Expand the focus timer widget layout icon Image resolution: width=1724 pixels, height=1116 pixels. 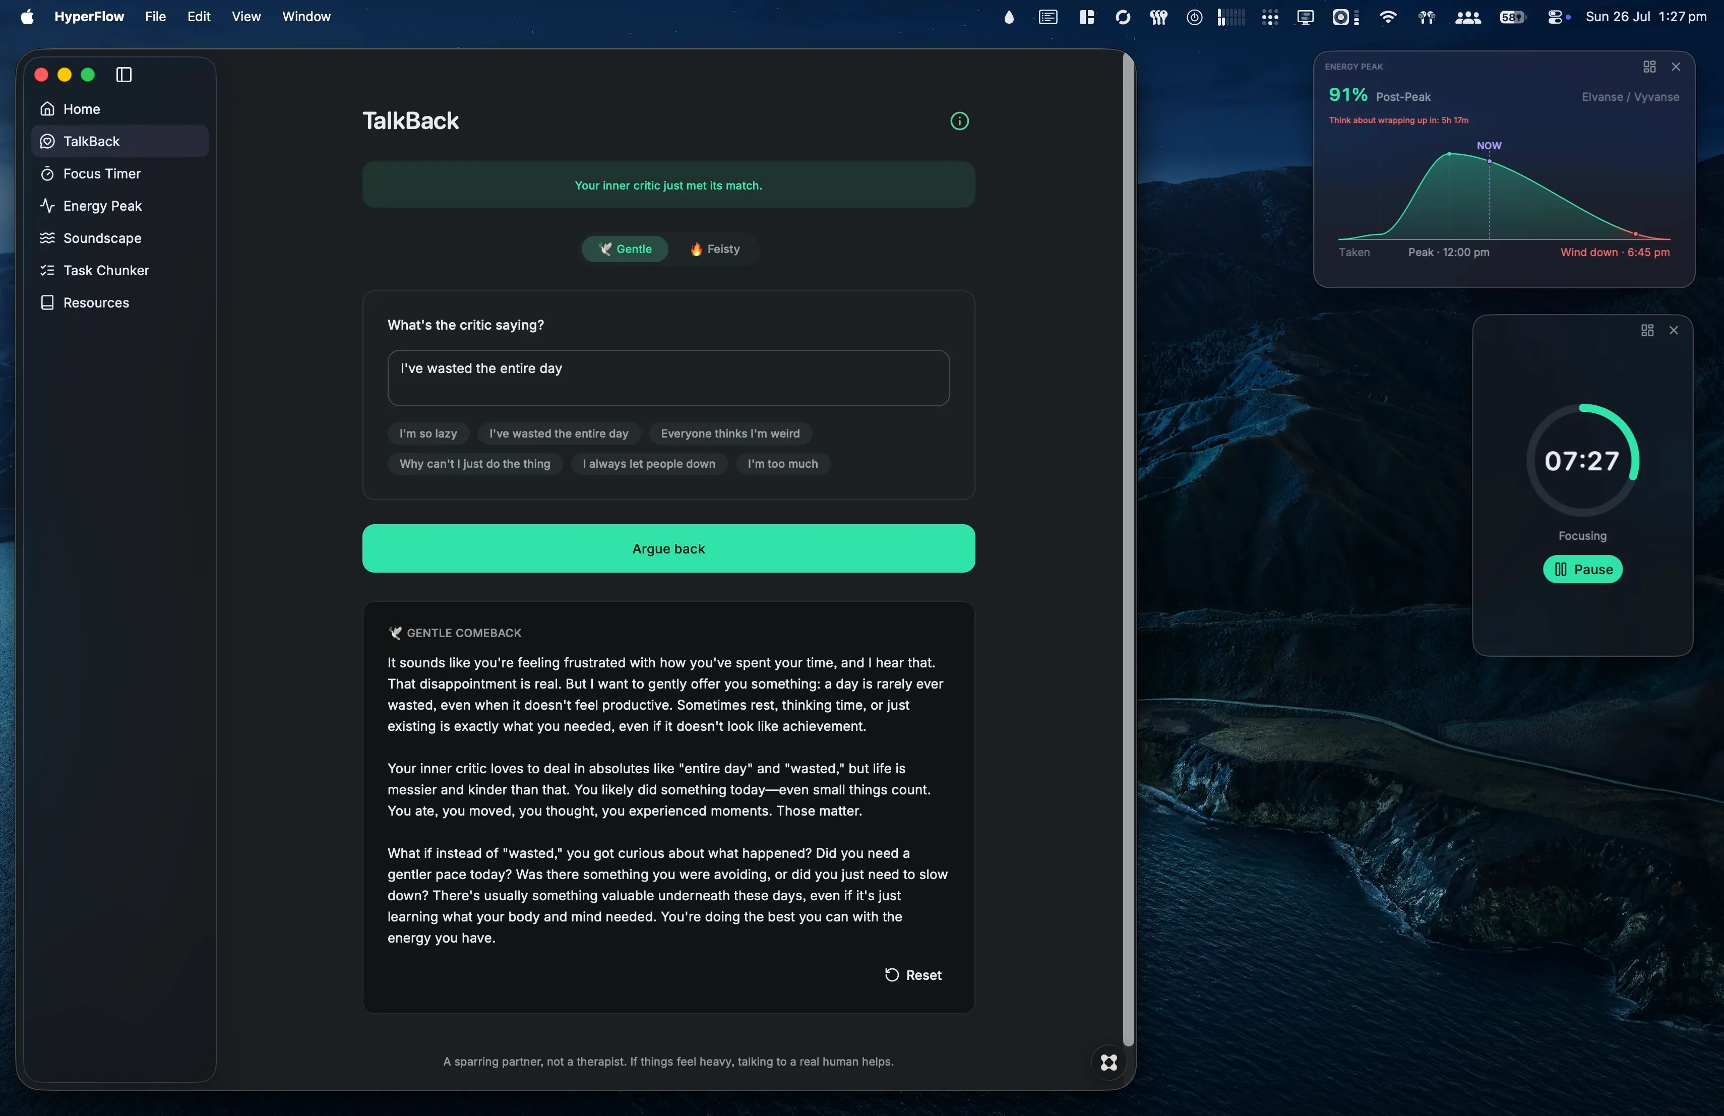point(1647,330)
